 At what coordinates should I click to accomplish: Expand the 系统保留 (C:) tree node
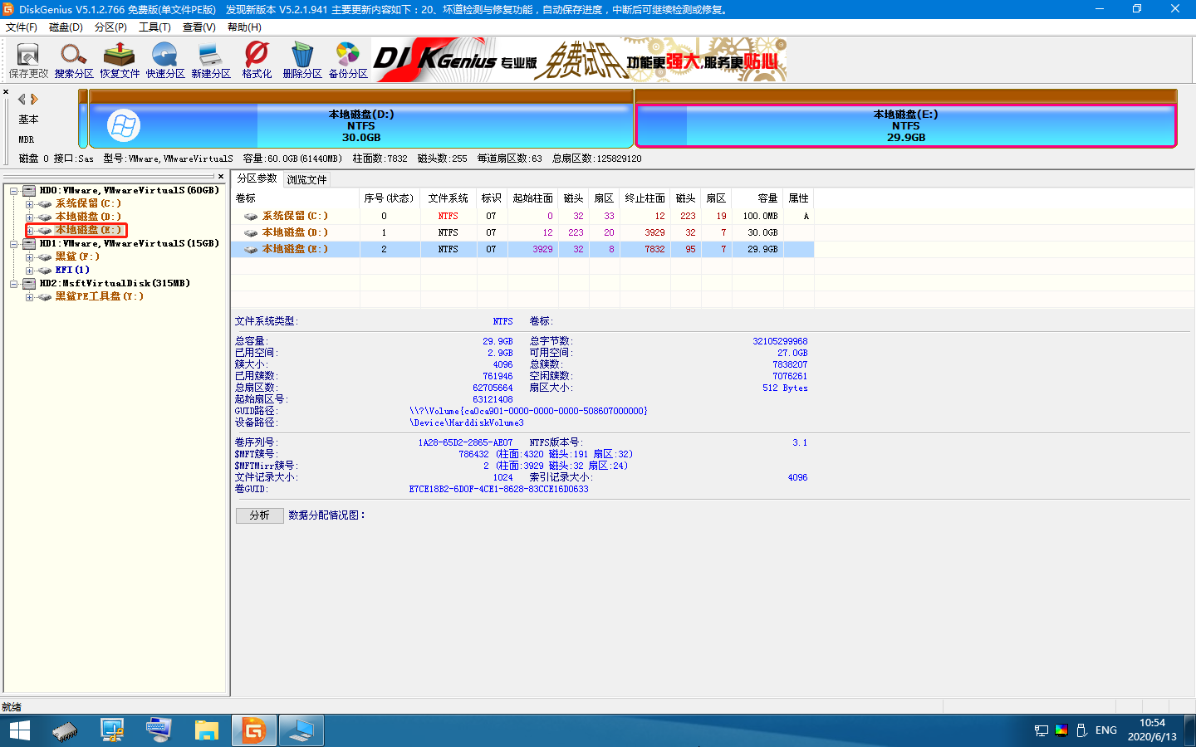(30, 204)
